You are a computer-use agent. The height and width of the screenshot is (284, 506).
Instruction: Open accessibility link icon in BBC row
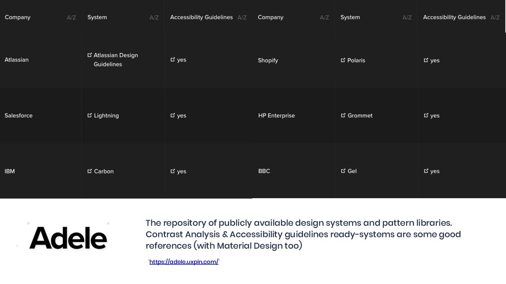(x=426, y=171)
